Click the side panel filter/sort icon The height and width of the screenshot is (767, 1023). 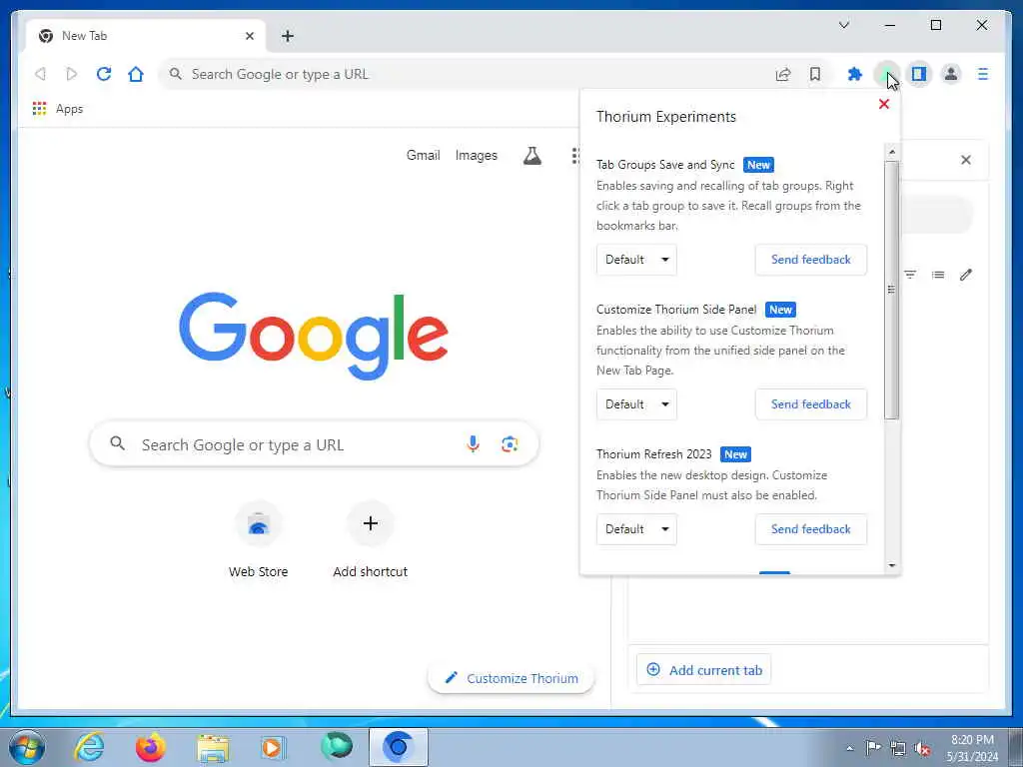tap(910, 275)
